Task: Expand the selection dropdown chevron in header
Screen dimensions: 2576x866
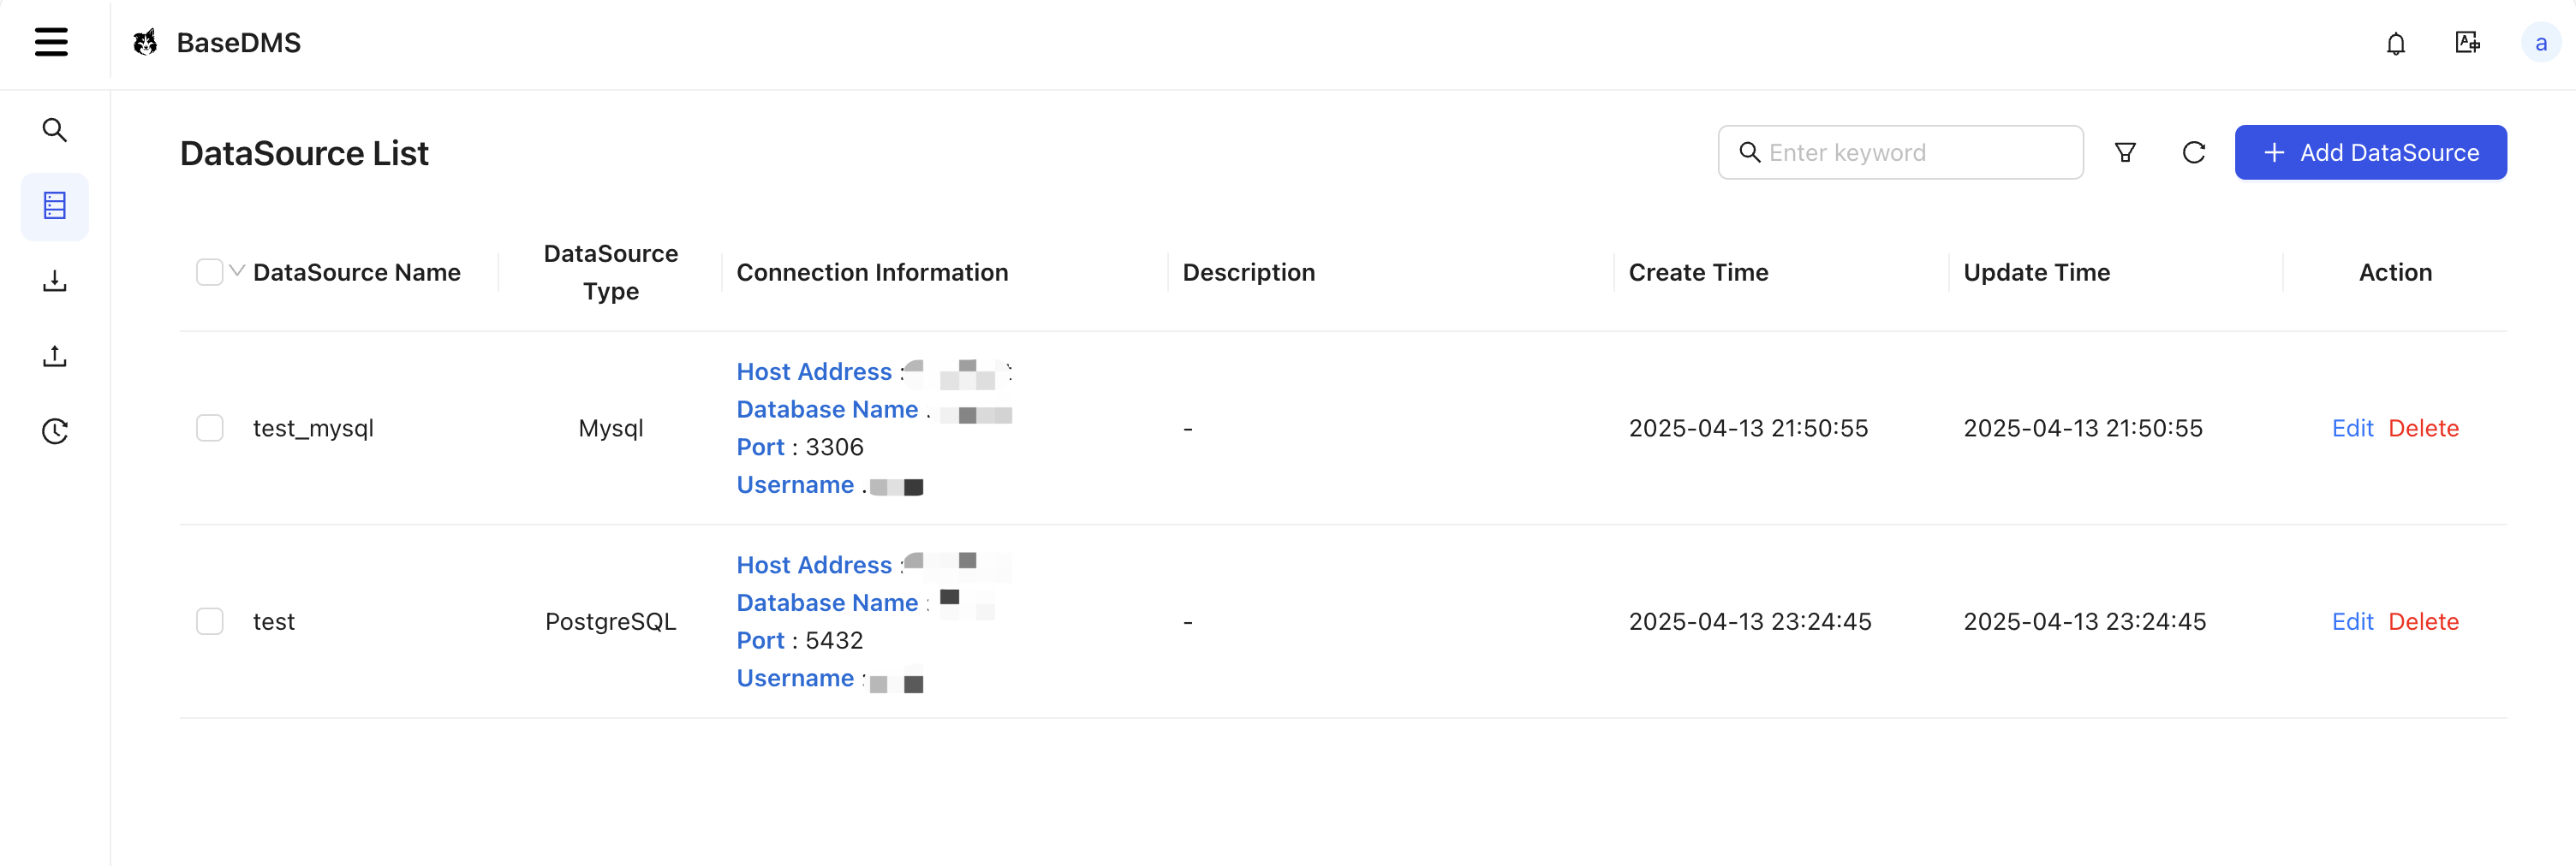Action: [237, 271]
